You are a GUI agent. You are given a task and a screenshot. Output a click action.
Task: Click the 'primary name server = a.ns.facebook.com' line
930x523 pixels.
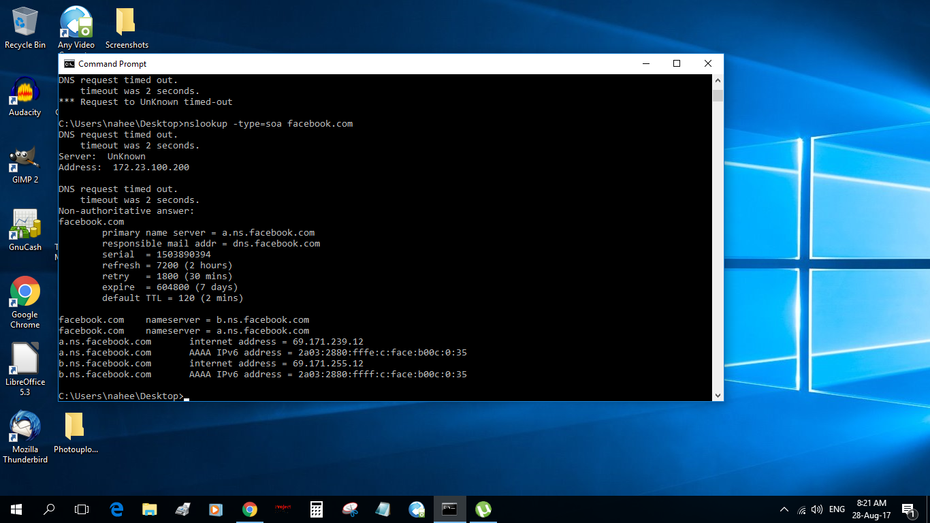click(208, 233)
